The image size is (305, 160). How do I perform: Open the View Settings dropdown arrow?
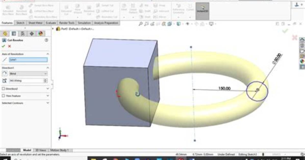point(215,24)
